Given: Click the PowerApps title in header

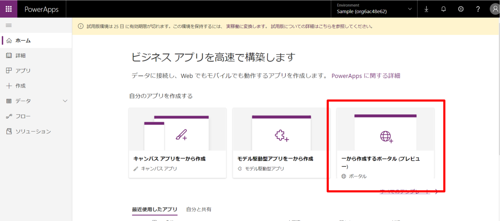Looking at the screenshot, I should [x=41, y=9].
